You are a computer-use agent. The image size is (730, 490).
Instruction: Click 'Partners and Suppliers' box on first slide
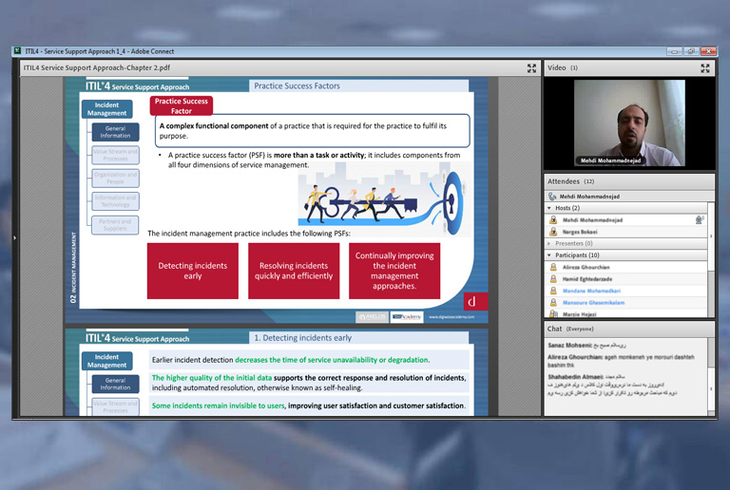[x=115, y=225]
